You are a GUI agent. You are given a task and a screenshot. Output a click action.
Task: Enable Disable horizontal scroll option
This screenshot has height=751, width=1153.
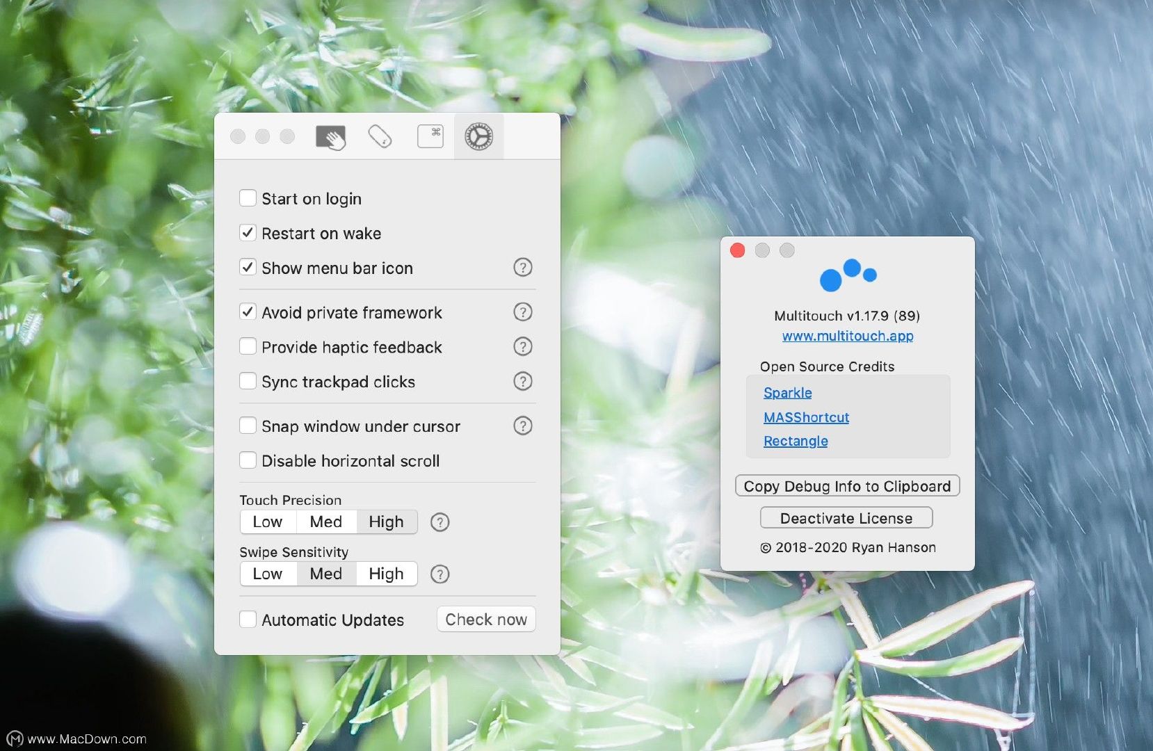click(248, 460)
